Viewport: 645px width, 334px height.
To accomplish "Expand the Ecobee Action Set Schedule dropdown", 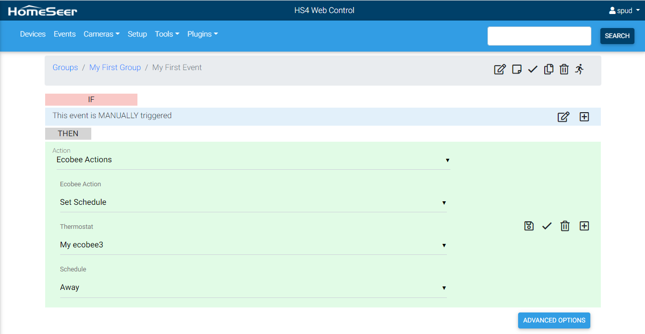I will tap(253, 202).
